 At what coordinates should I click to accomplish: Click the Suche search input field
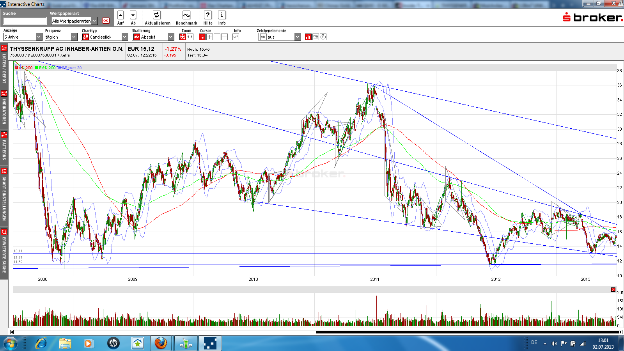pyautogui.click(x=25, y=21)
